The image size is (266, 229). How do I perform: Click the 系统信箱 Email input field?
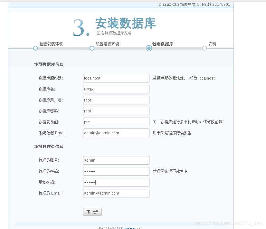[116, 133]
